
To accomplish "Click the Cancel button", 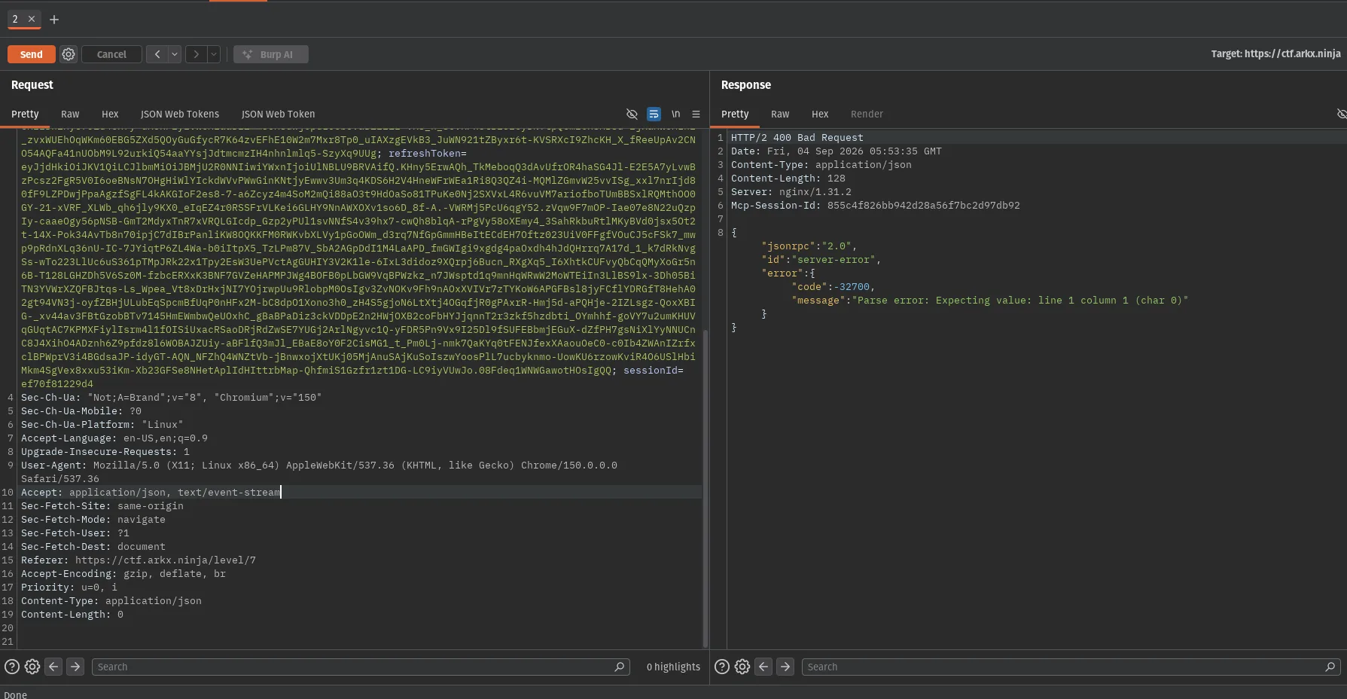I will click(111, 54).
